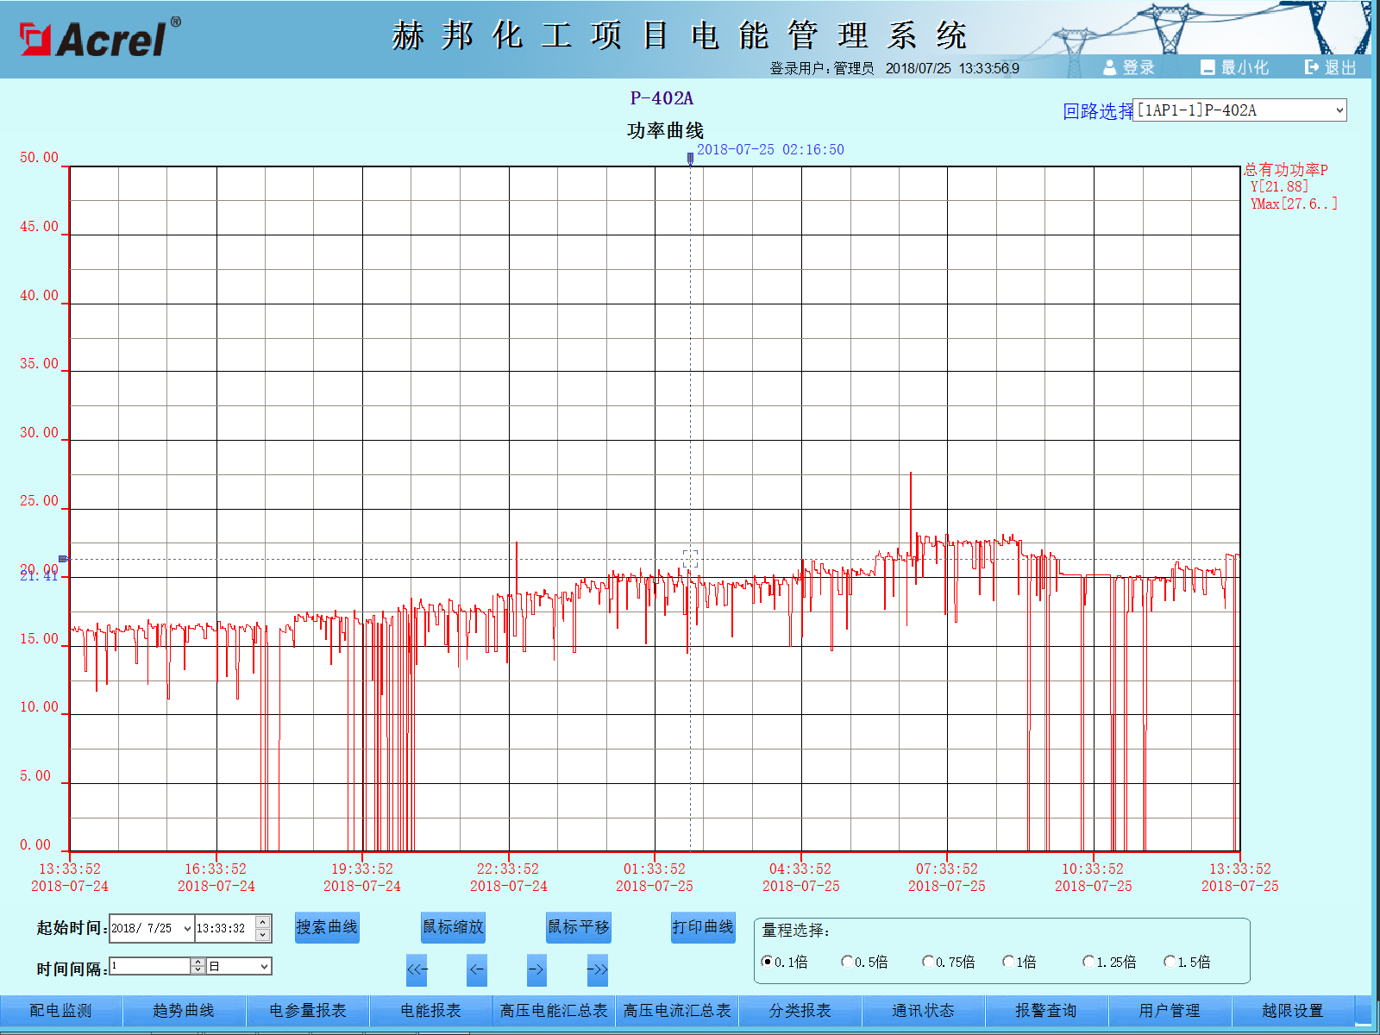
Task: Switch to the 电能报表 tab
Action: (430, 1010)
